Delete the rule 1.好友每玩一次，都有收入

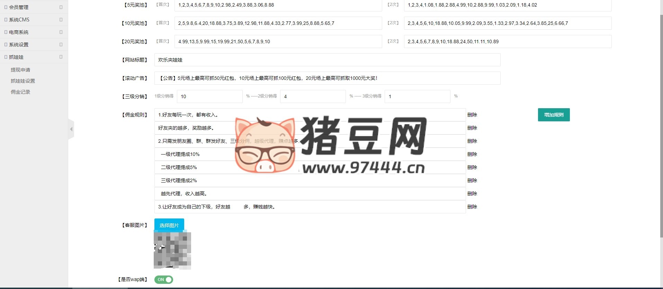click(472, 115)
